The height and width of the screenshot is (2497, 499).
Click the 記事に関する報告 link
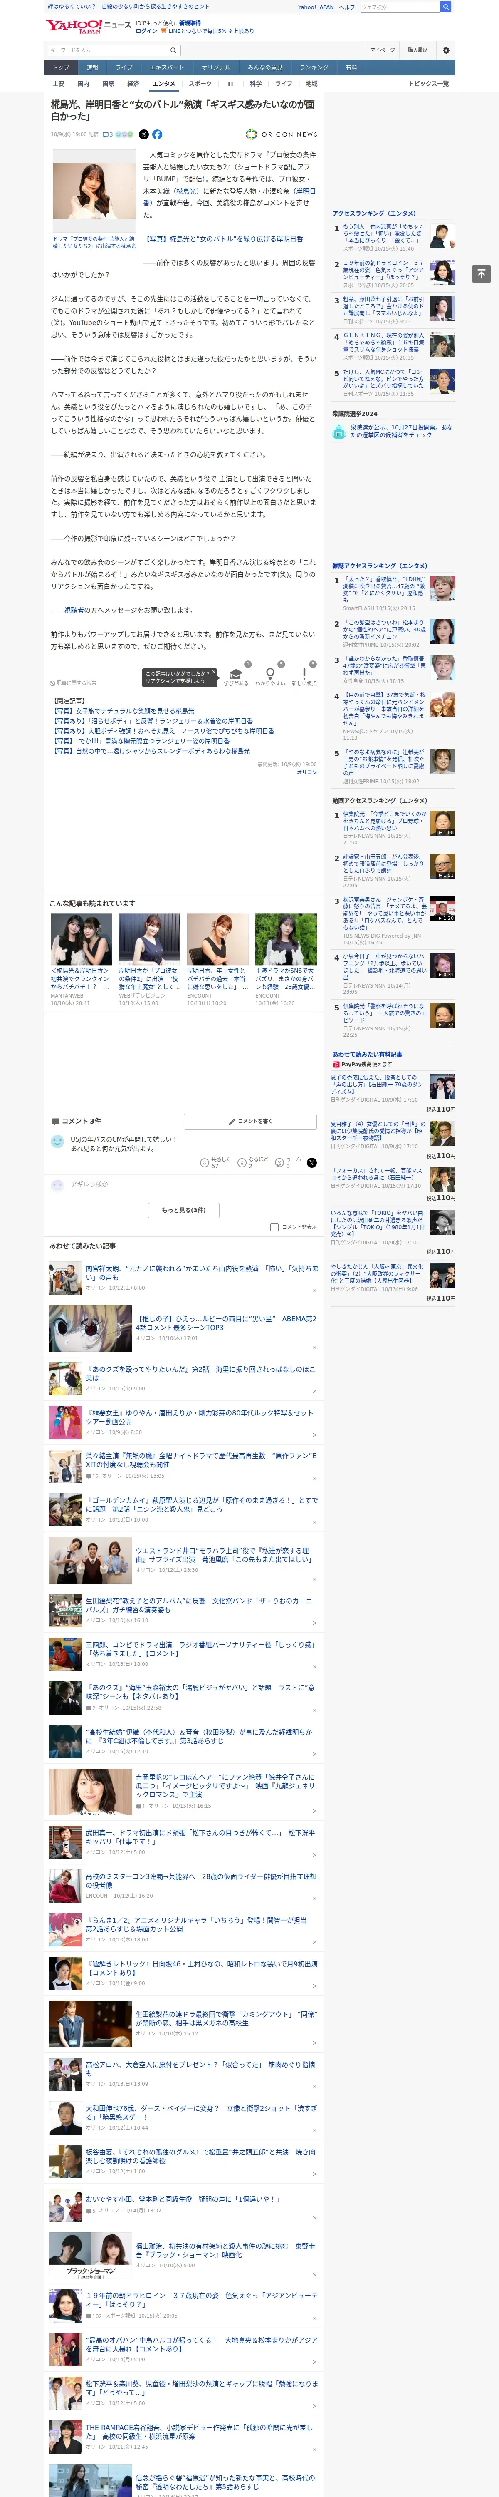(74, 683)
